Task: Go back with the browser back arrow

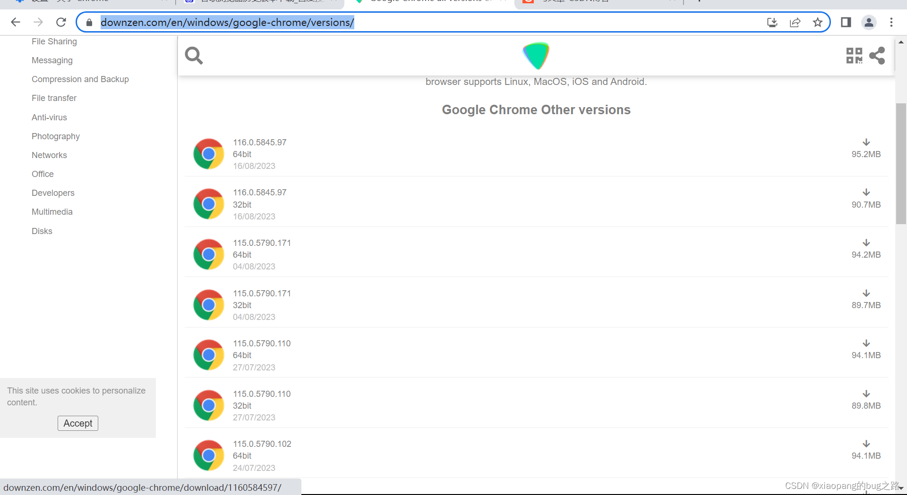Action: [16, 22]
